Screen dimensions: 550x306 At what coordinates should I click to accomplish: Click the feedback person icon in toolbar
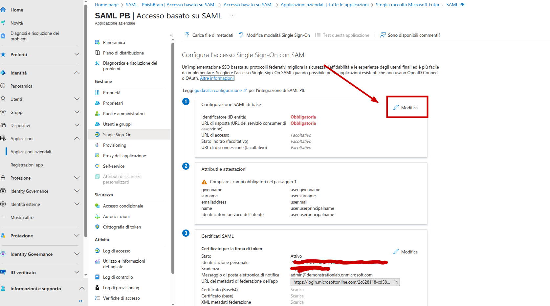(383, 35)
